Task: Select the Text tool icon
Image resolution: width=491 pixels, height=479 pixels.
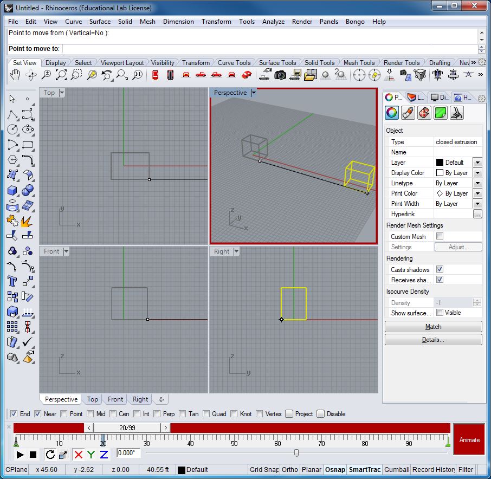Action: coord(12,281)
